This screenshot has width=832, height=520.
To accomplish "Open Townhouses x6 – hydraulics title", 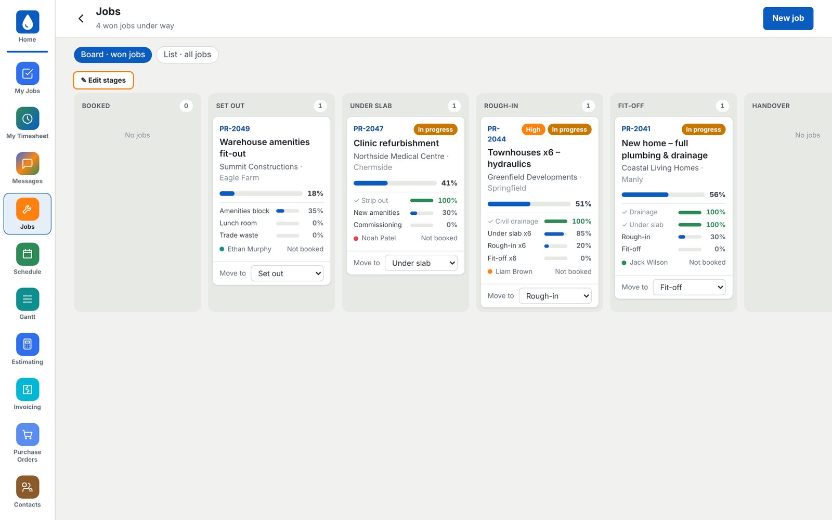I will point(524,158).
